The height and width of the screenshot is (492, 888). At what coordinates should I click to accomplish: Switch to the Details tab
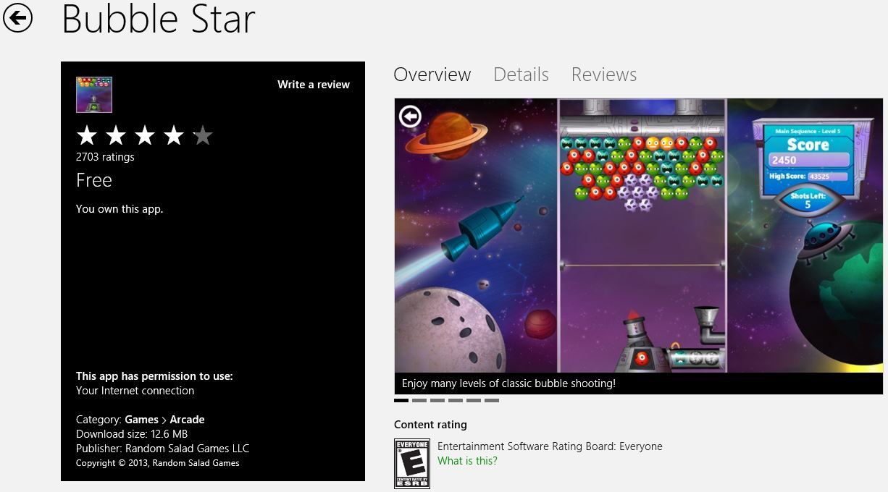[521, 75]
